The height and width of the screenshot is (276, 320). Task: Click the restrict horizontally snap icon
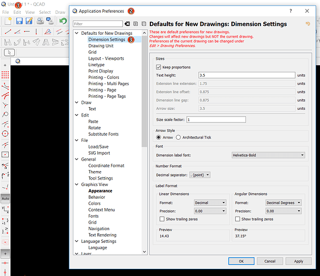coord(5,263)
